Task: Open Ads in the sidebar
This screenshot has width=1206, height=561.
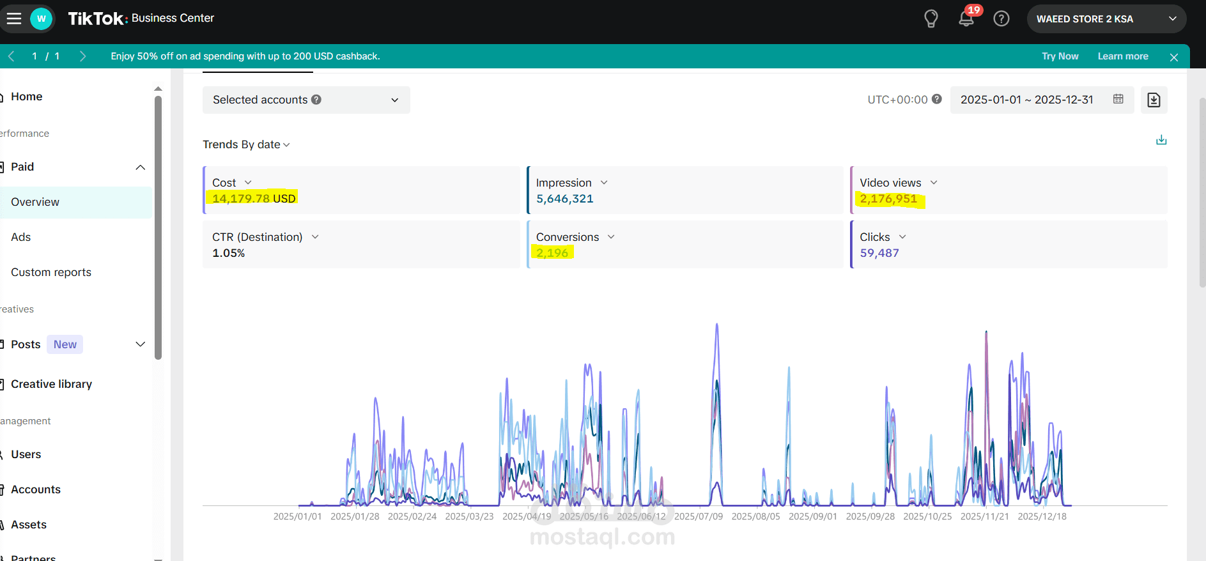Action: [x=21, y=237]
